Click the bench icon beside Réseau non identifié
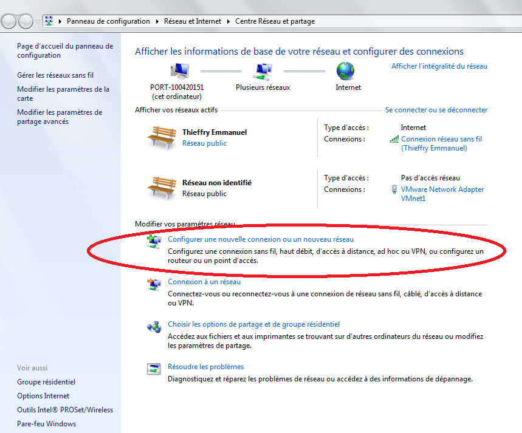 [x=161, y=188]
